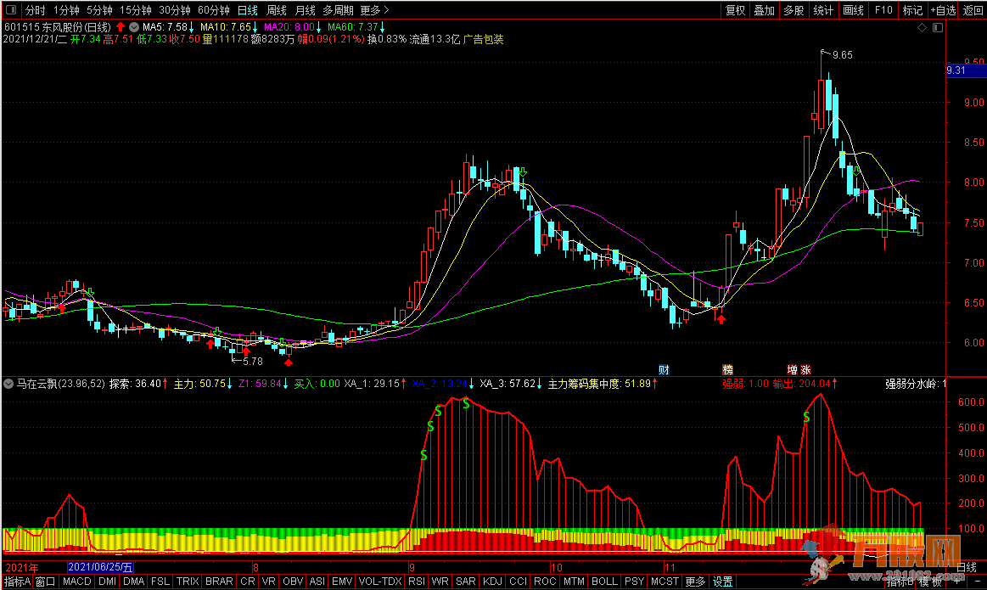Select the EMV indicator tab
This screenshot has width=987, height=590.
342,582
